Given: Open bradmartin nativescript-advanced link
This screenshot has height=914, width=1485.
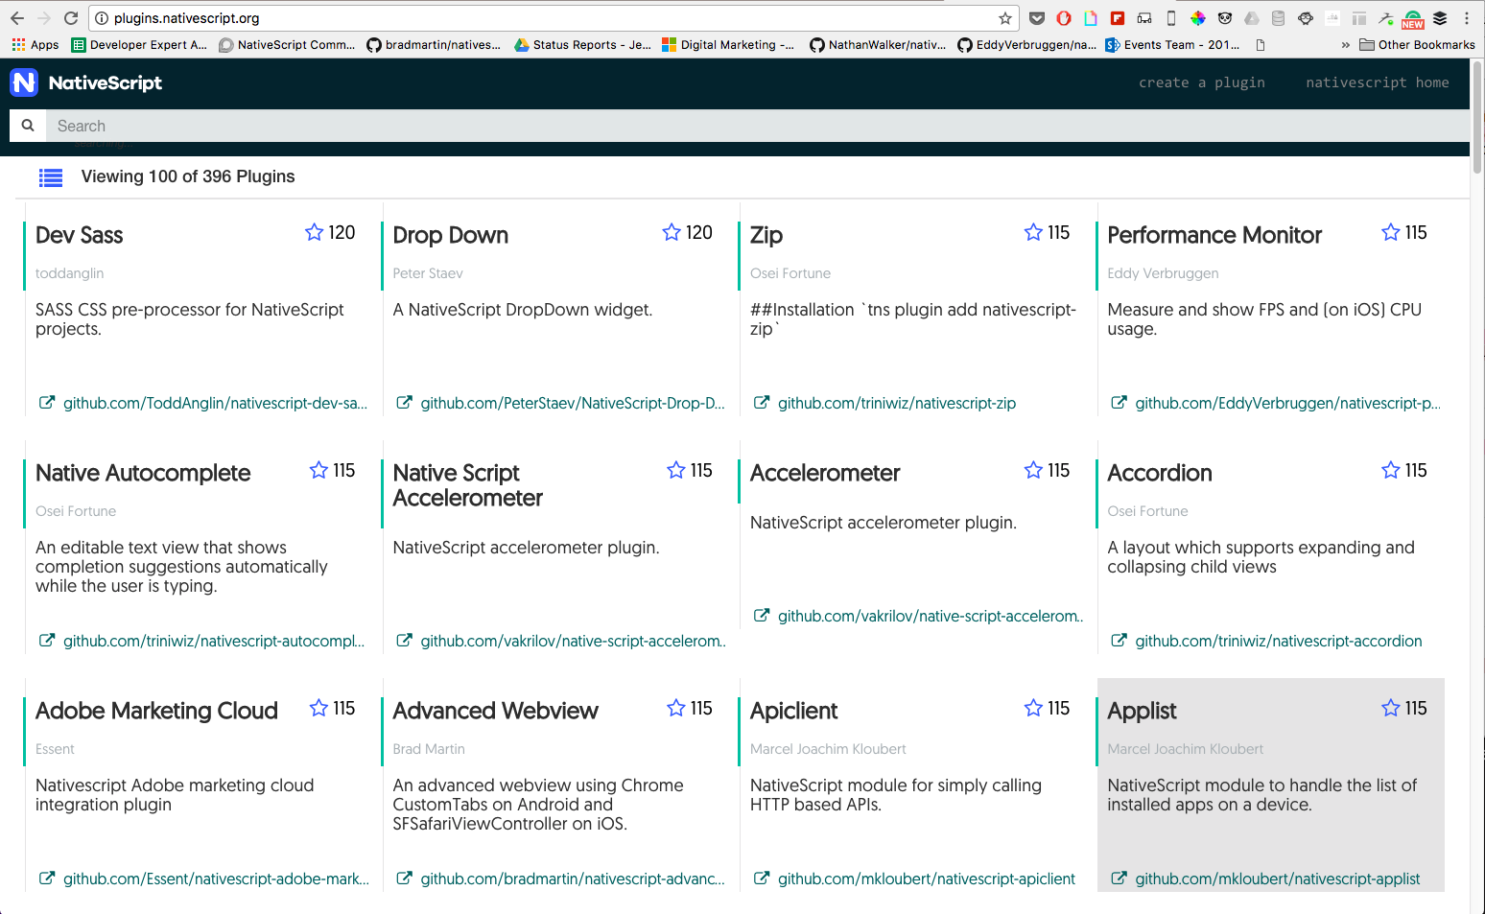Looking at the screenshot, I should [x=573, y=879].
